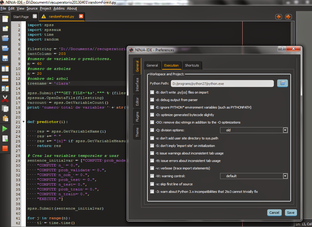
Task: Navigate forward with the right orange arrow
Action: pos(289,17)
